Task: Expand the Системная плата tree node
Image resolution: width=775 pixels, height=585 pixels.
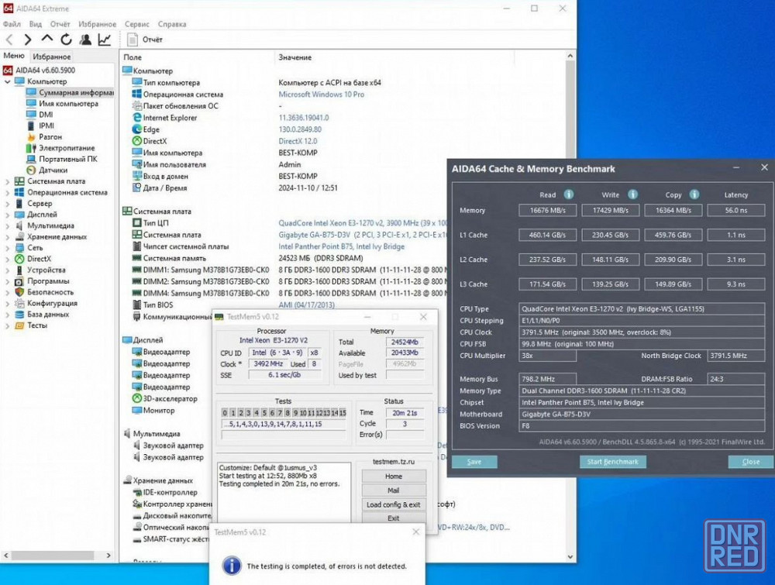Action: coord(8,181)
